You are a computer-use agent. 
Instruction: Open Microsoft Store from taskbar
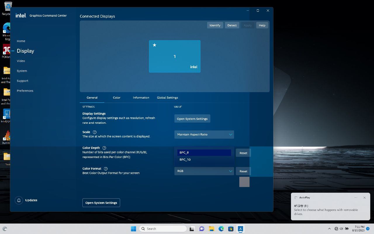(231, 229)
